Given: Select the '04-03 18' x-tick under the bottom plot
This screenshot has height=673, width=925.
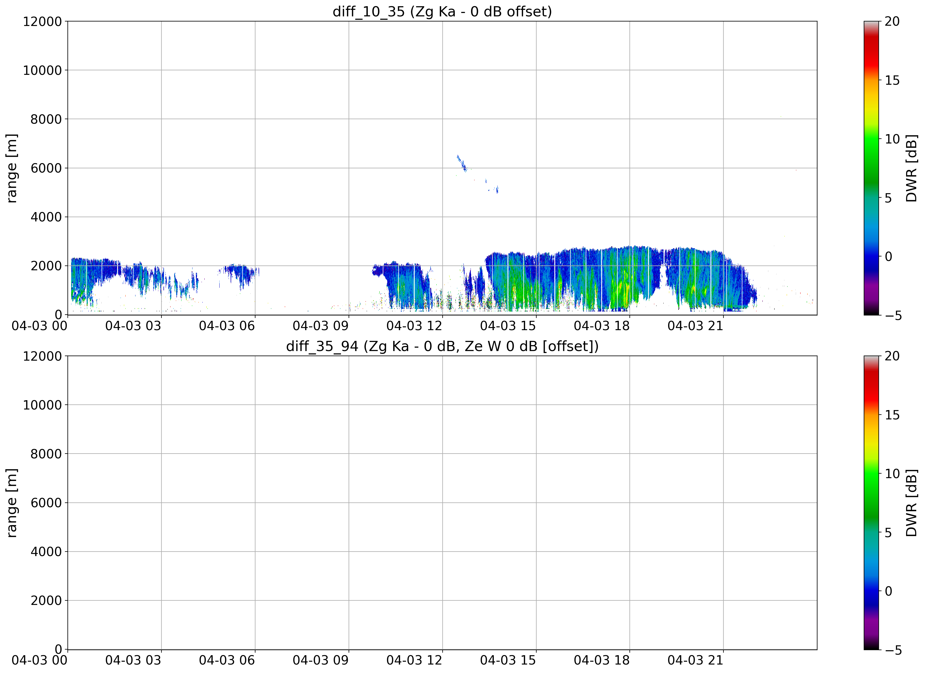Looking at the screenshot, I should pos(602,660).
